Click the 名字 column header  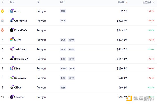(12, 2)
